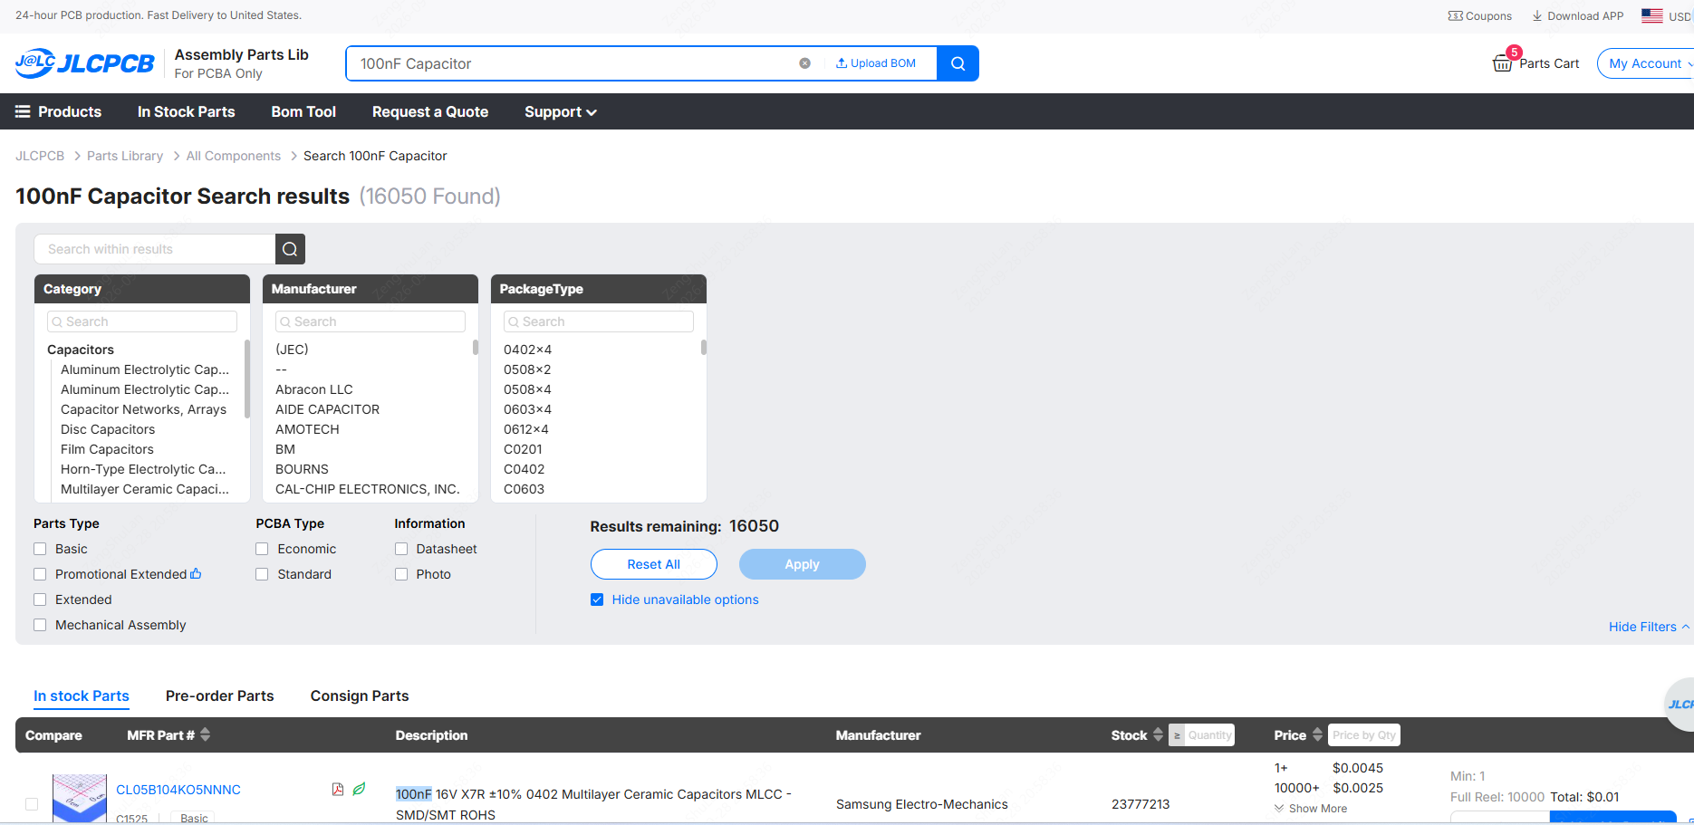The height and width of the screenshot is (825, 1694).
Task: Open the Bom Tool menu item
Action: tap(303, 111)
